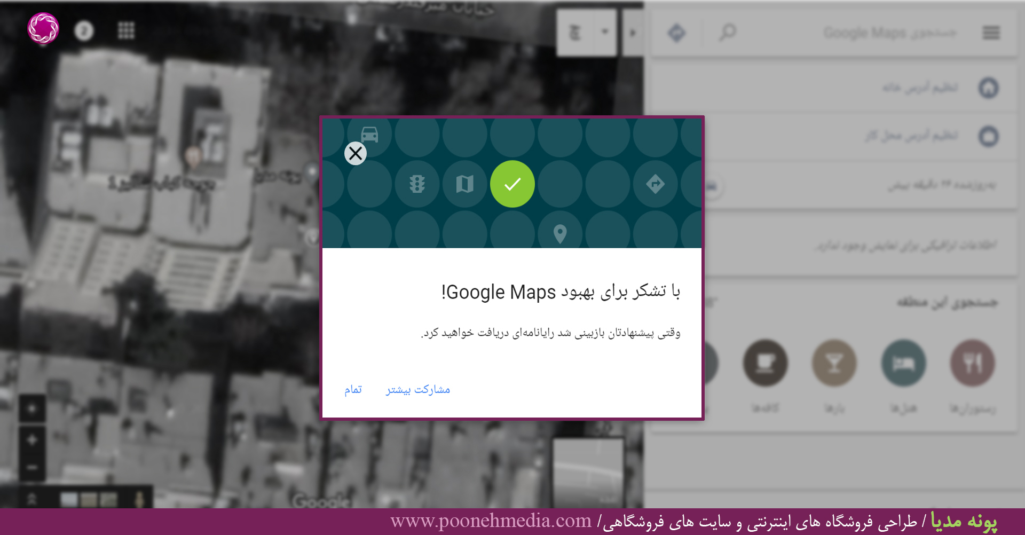Select the location pin icon in the dialog
The image size is (1025, 535).
point(560,233)
